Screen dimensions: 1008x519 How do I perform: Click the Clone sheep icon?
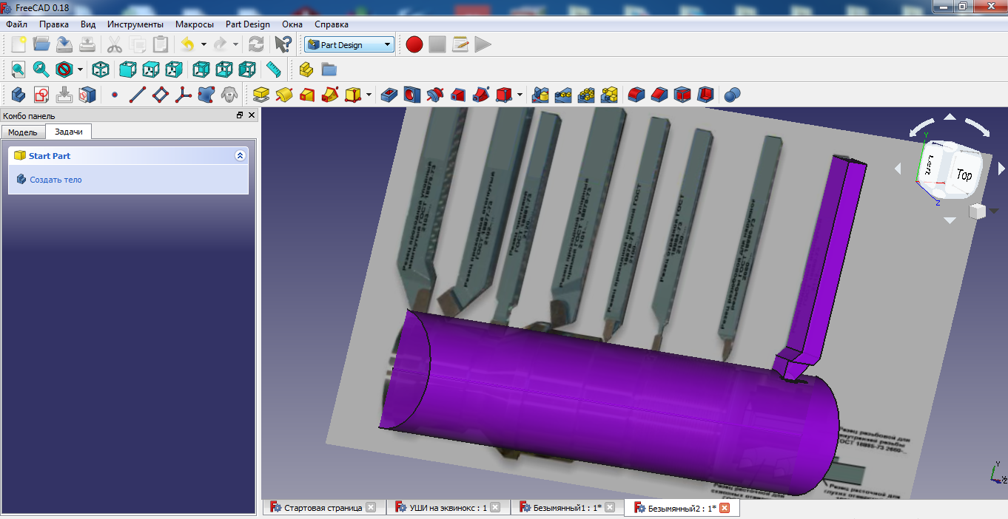point(229,95)
